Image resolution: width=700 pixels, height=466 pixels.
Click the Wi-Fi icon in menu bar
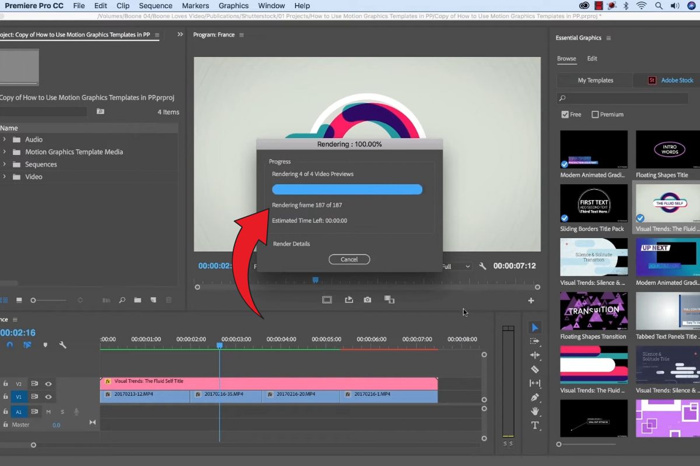tap(642, 6)
